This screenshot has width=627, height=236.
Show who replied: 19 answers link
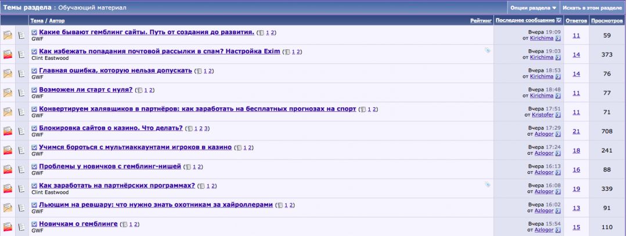pyautogui.click(x=576, y=189)
